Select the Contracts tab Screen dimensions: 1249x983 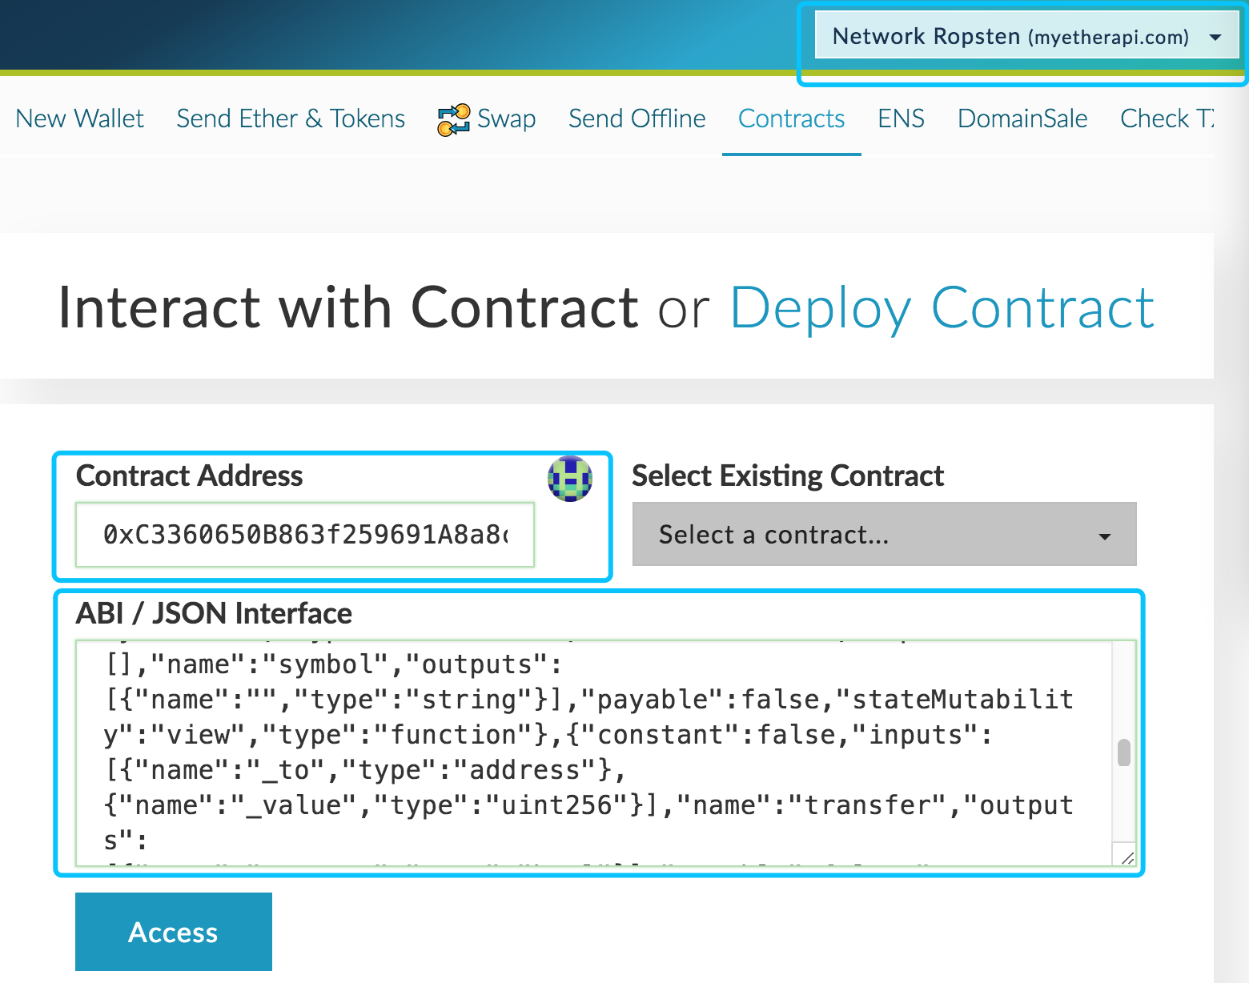point(791,118)
